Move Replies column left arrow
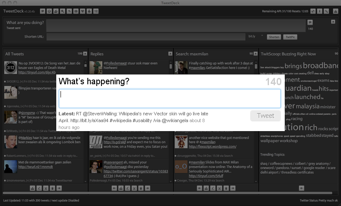 pos(114,188)
